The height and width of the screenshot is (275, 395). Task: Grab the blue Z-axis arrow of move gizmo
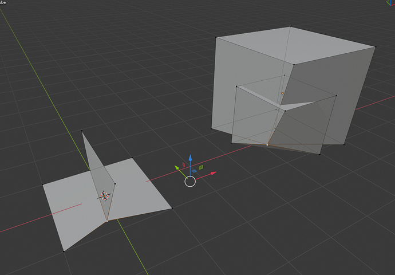coord(190,158)
